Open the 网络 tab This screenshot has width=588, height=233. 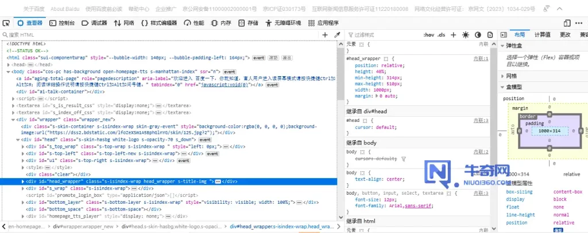click(124, 23)
